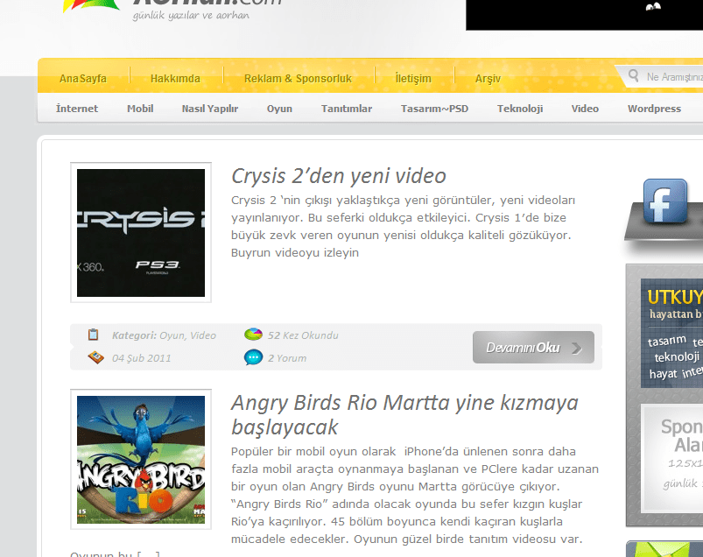
Task: Click the blue speech bubble comment icon
Action: click(253, 357)
